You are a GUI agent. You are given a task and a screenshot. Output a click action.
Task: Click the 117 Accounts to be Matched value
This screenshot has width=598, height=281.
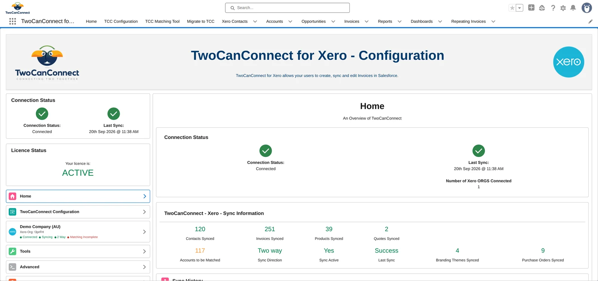[200, 251]
